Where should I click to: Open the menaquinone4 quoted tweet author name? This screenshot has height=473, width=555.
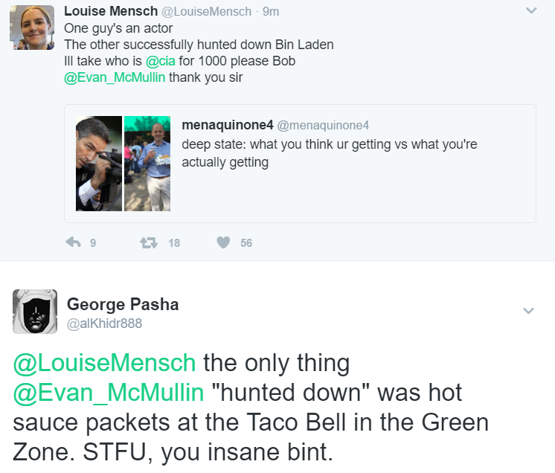[x=228, y=125]
